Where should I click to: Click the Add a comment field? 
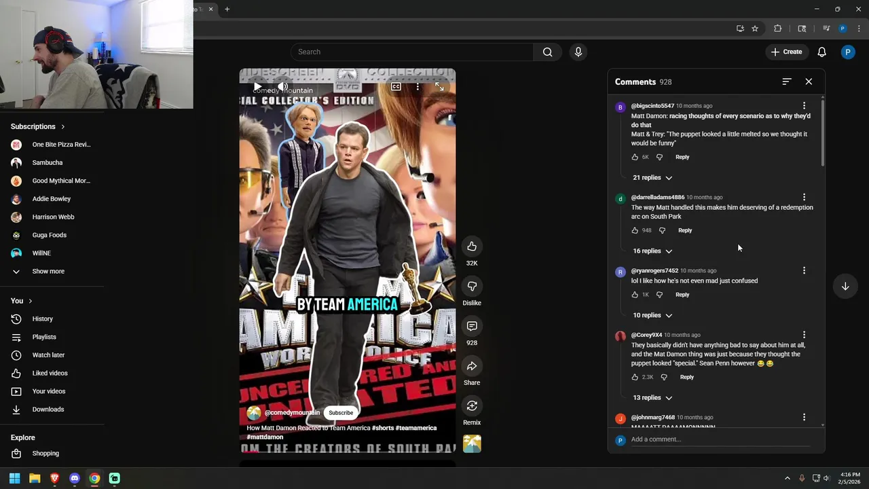point(720,439)
